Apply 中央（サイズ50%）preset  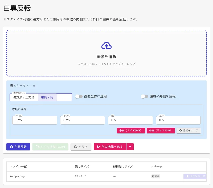coord(131,130)
